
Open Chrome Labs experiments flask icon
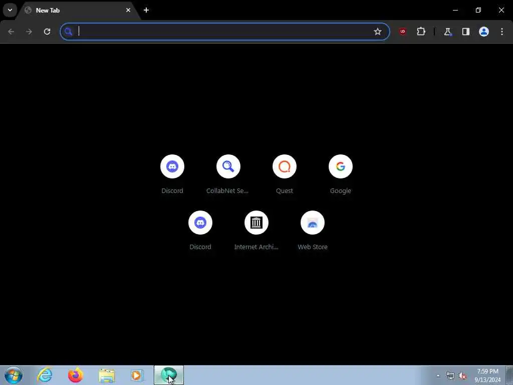(x=447, y=32)
